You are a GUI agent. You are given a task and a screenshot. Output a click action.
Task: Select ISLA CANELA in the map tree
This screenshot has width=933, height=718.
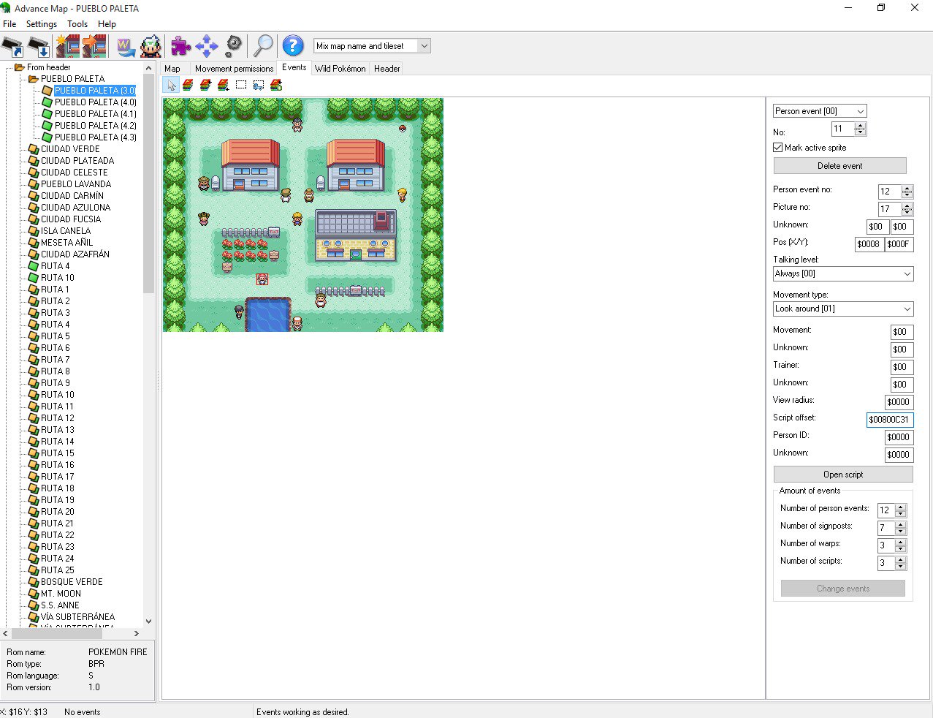(x=66, y=231)
